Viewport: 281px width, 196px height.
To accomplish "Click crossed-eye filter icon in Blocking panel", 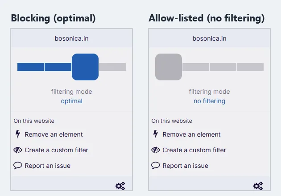I will click(18, 150).
